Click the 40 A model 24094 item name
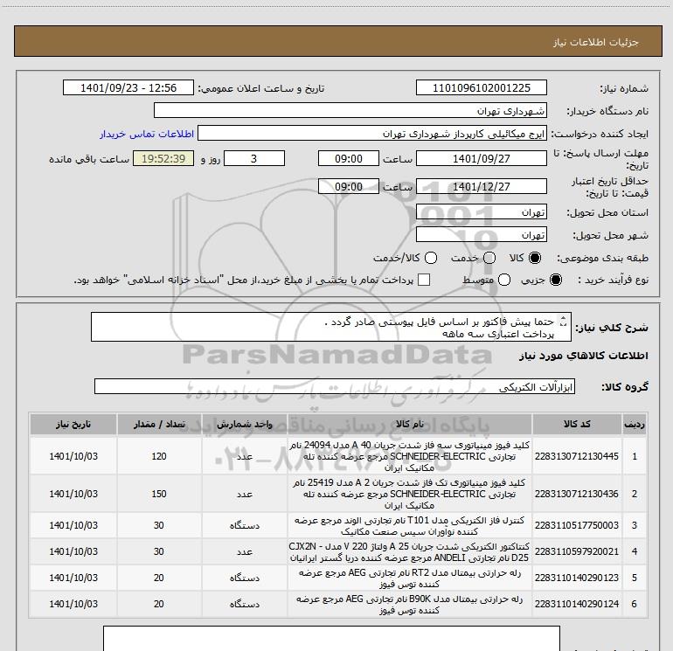 click(x=409, y=456)
